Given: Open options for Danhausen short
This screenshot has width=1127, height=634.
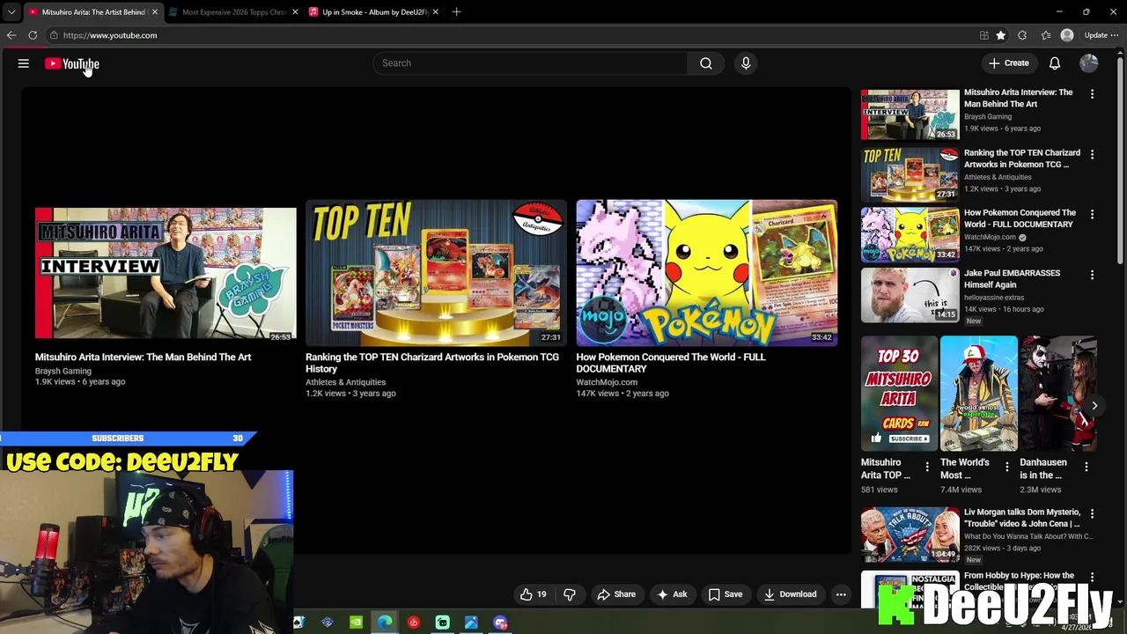Looking at the screenshot, I should [1086, 468].
